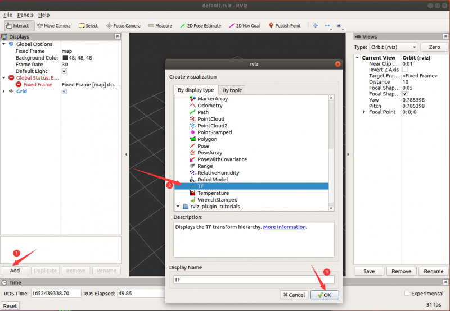Pick the Measure tool
The height and width of the screenshot is (311, 450).
click(x=160, y=26)
